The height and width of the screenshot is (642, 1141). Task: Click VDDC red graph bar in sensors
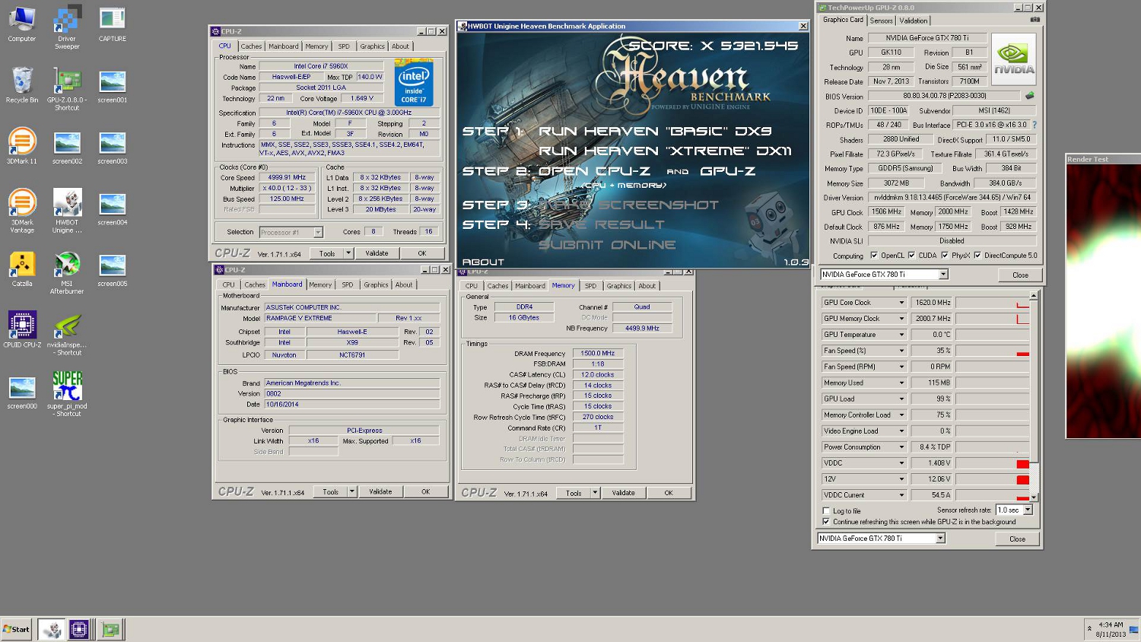[x=1022, y=464]
